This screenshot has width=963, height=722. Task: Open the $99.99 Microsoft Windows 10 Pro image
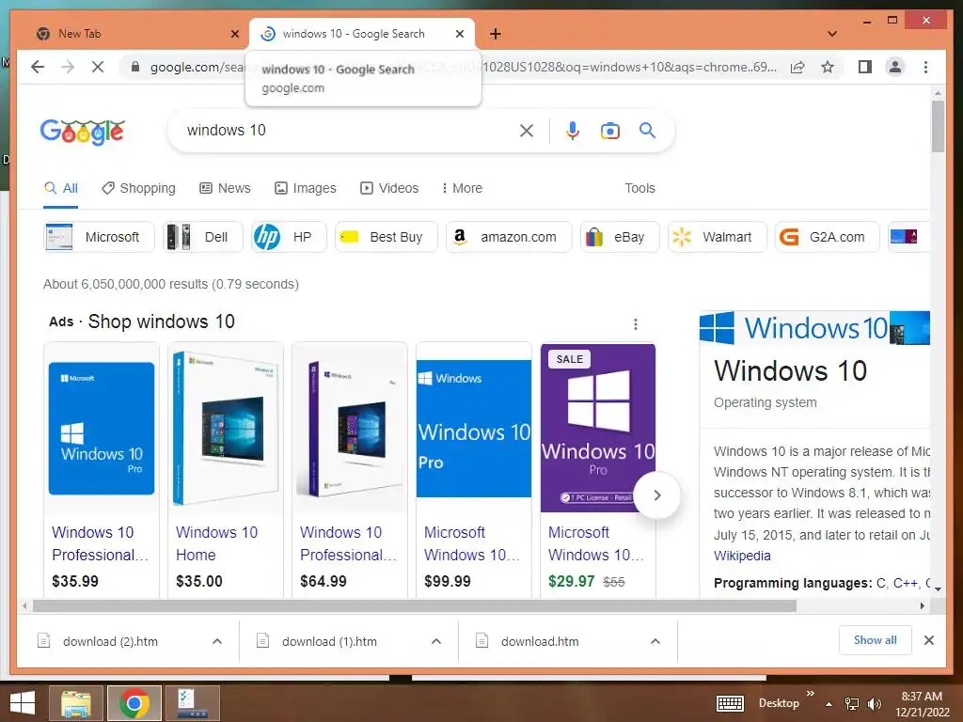point(474,429)
